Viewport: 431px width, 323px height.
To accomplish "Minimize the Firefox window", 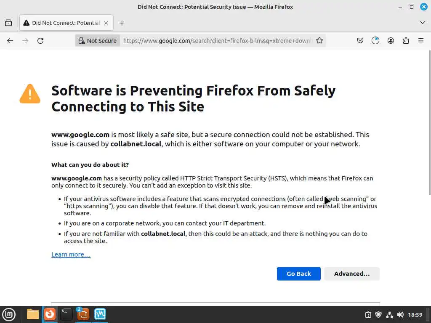I will click(x=400, y=7).
